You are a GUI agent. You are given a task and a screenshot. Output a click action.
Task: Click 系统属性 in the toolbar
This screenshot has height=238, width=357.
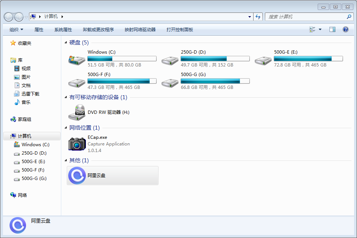63,30
